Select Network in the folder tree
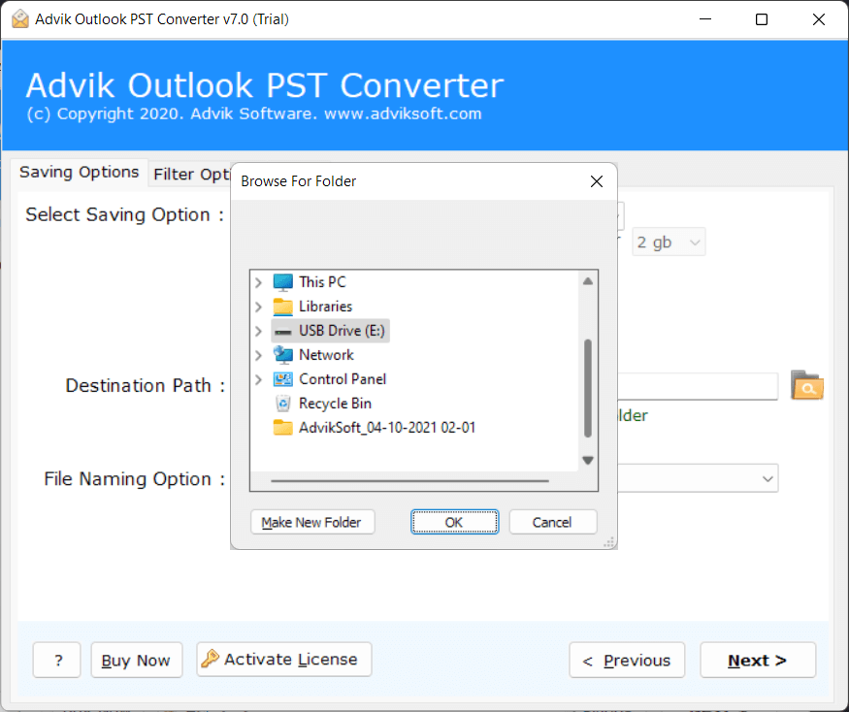Screen dimensions: 849x712 click(326, 355)
